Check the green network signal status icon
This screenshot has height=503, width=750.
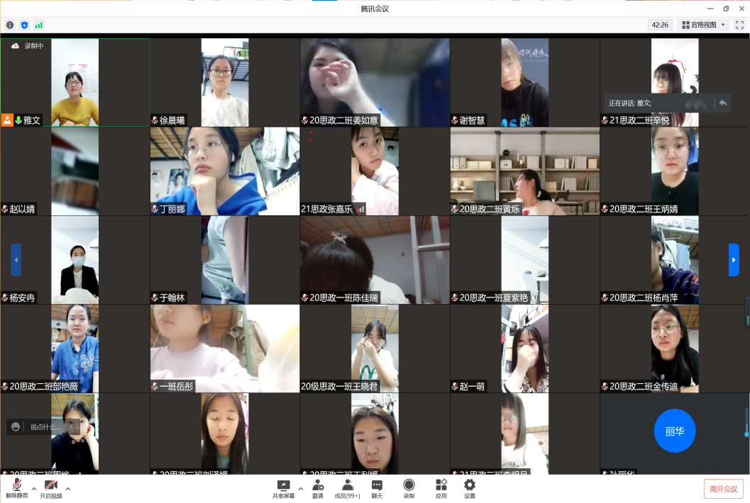click(38, 25)
